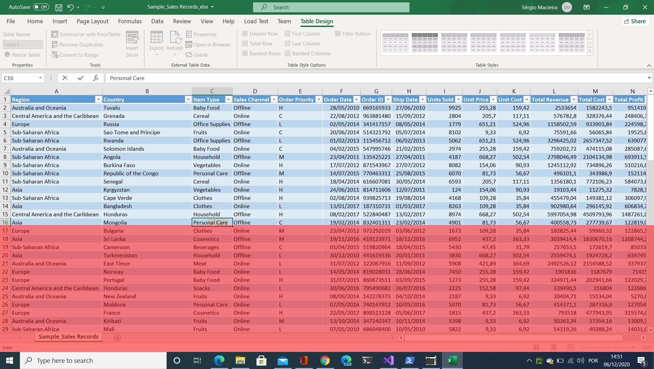Click the select-all corner of the sheet
Screen dimensions: 654x369
click(6, 91)
